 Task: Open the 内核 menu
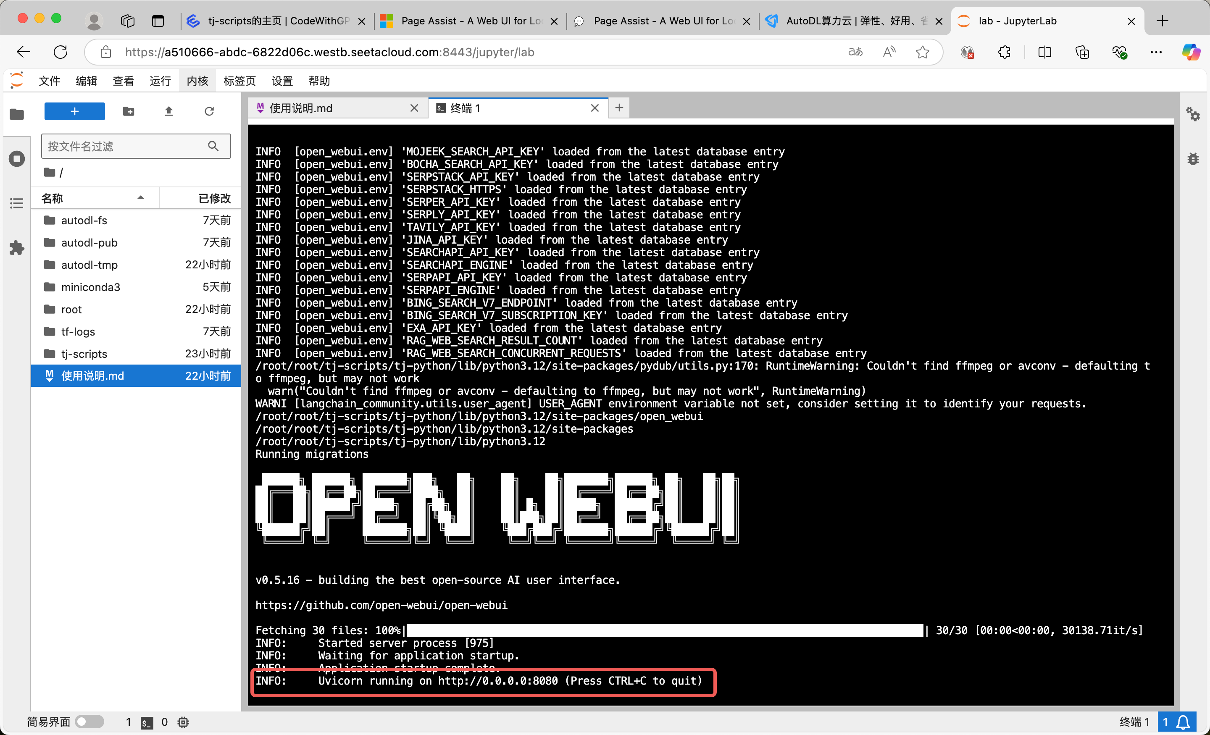coord(197,81)
